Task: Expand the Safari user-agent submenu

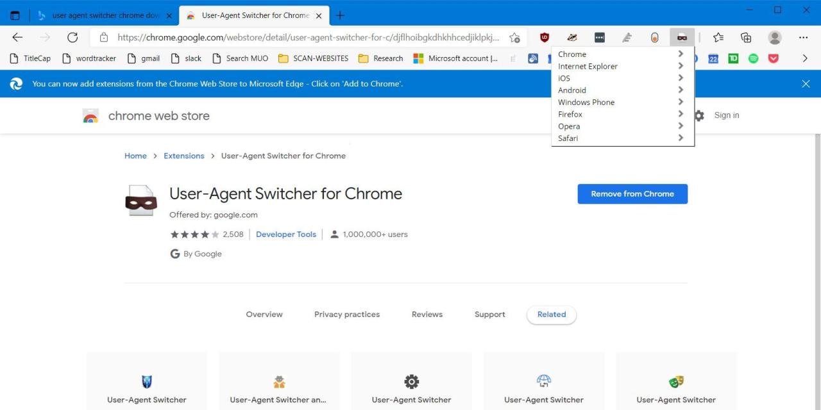Action: coord(623,138)
